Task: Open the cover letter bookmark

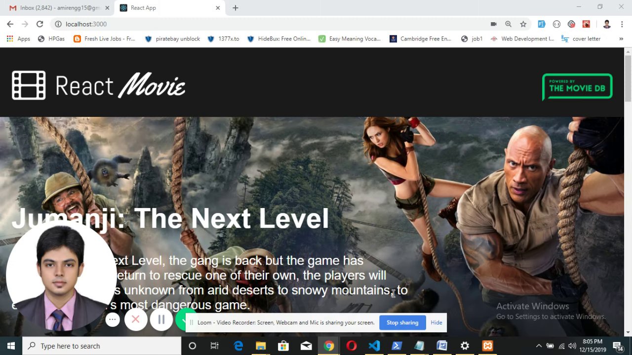Action: (581, 38)
